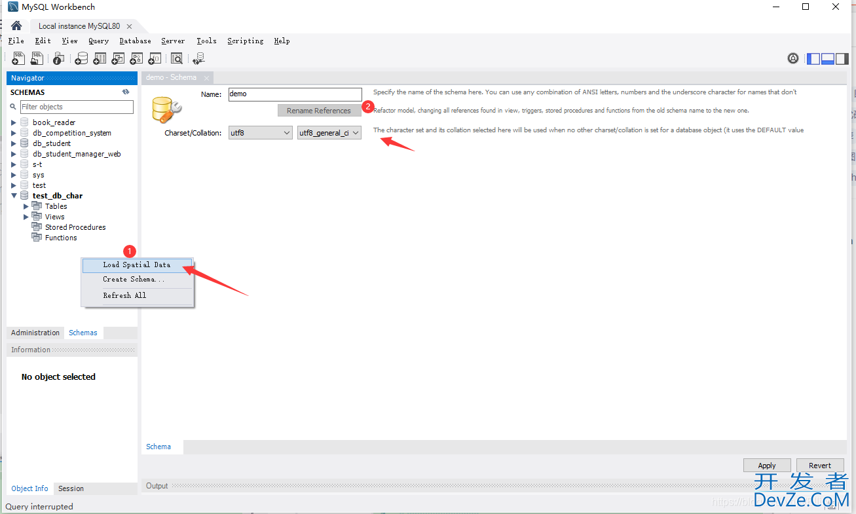Expand the sys schema
This screenshot has height=514, width=856.
click(x=14, y=175)
